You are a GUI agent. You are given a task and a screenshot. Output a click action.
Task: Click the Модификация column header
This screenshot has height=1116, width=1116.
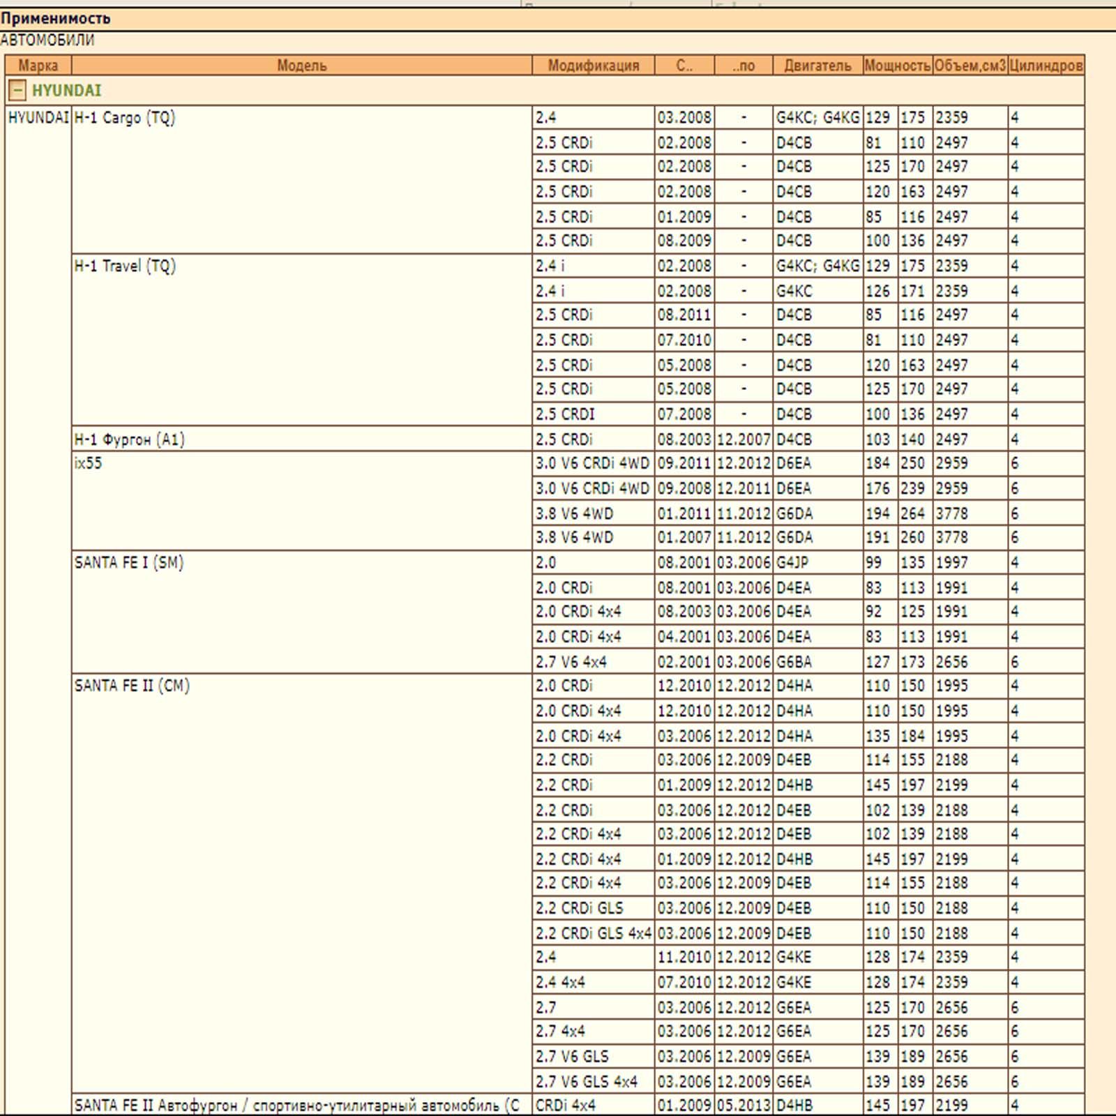coord(593,66)
